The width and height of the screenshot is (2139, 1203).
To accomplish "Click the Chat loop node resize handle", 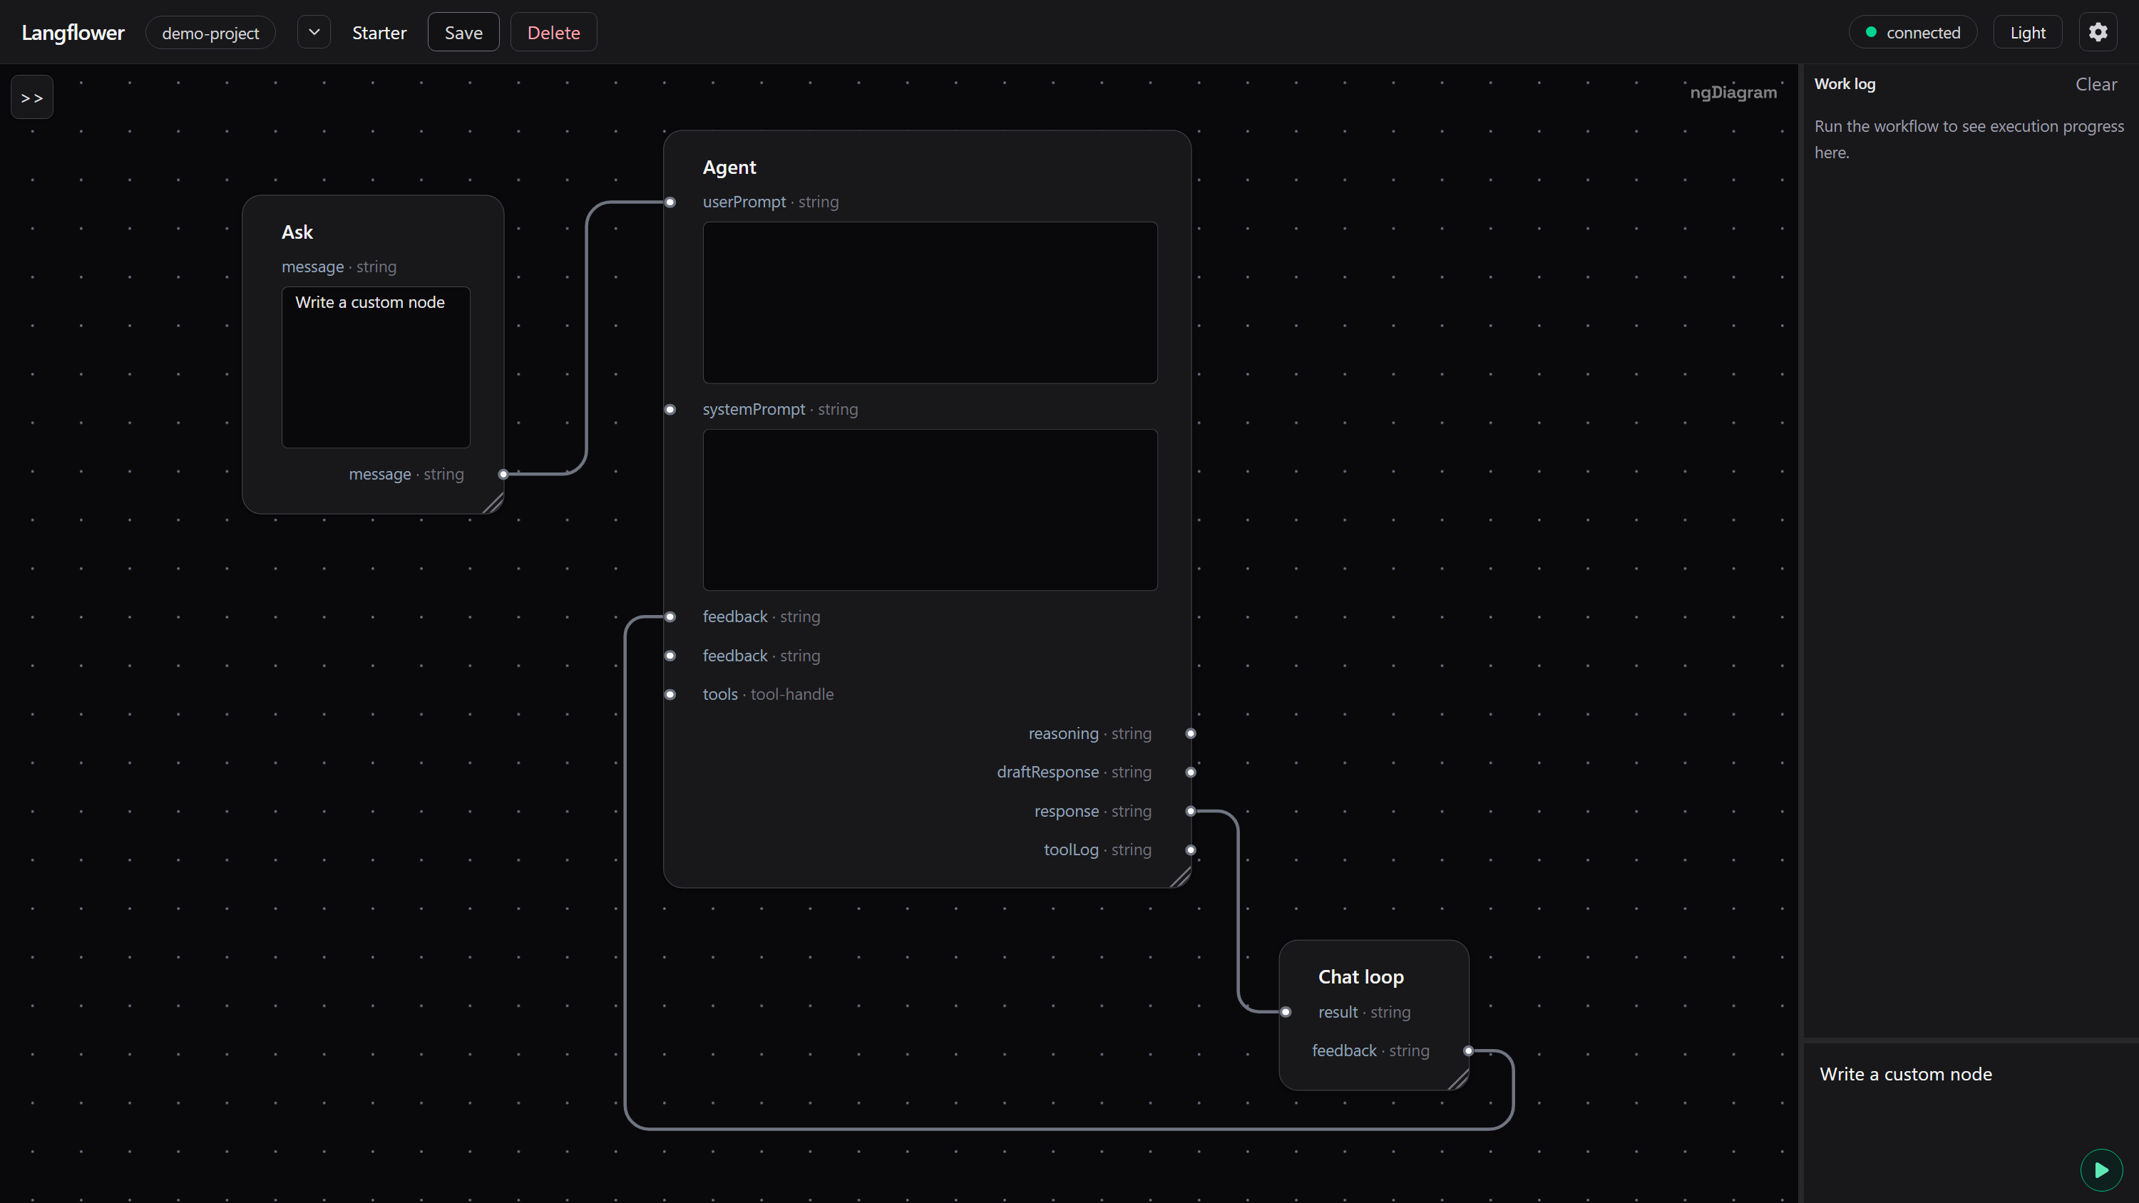I will (1458, 1079).
